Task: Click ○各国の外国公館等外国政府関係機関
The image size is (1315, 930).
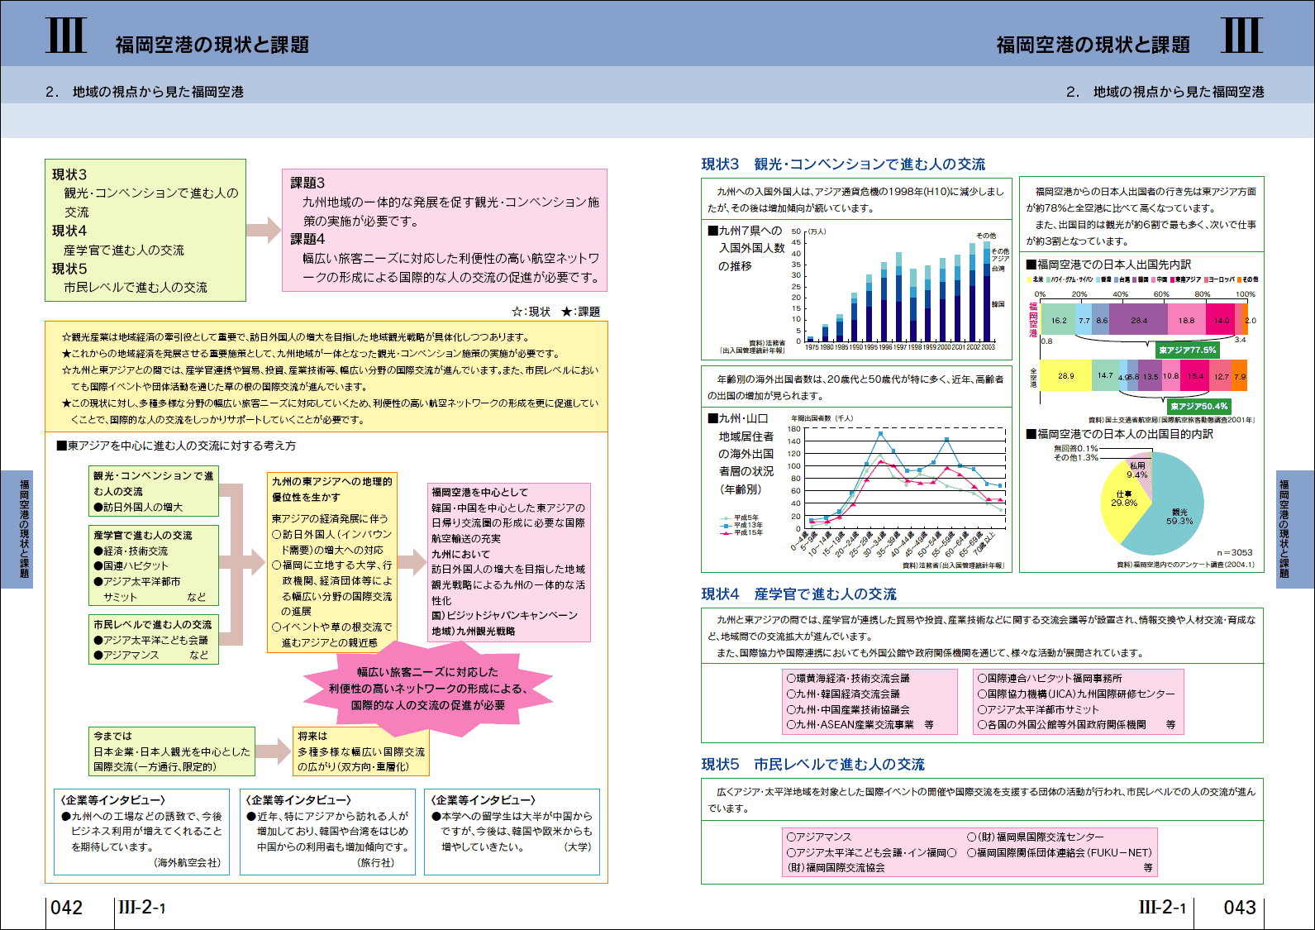Action: pyautogui.click(x=1062, y=724)
